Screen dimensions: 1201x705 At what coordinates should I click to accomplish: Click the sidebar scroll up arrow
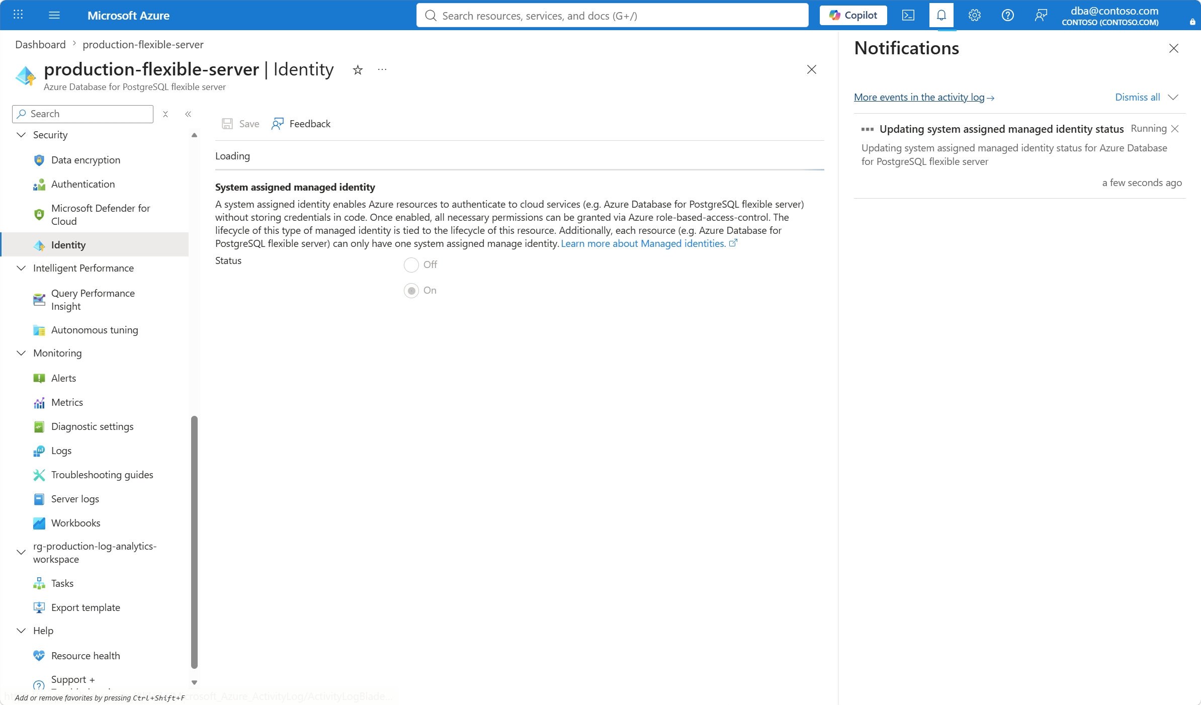pyautogui.click(x=194, y=135)
